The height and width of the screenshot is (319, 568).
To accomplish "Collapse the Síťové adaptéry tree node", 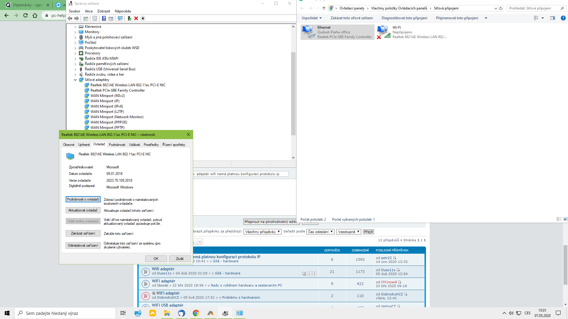I will tap(75, 80).
